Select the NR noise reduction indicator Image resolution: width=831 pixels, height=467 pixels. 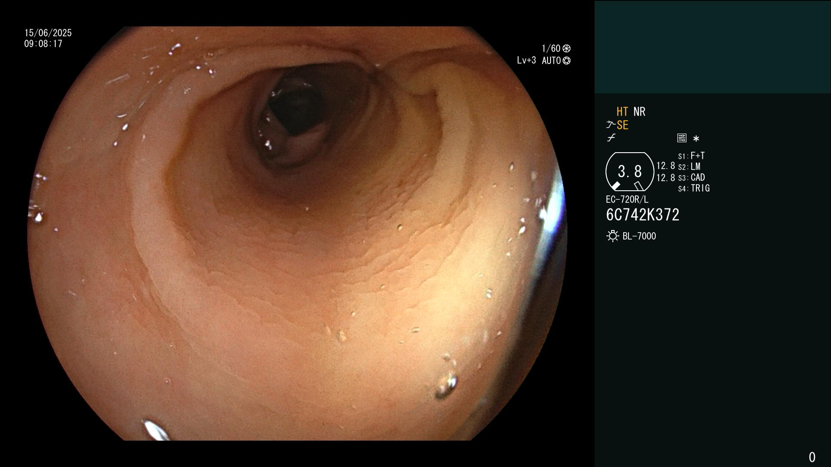[639, 112]
